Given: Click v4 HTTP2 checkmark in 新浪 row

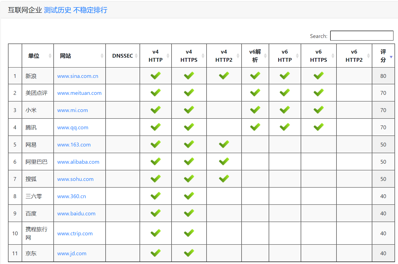Looking at the screenshot, I should [x=224, y=76].
